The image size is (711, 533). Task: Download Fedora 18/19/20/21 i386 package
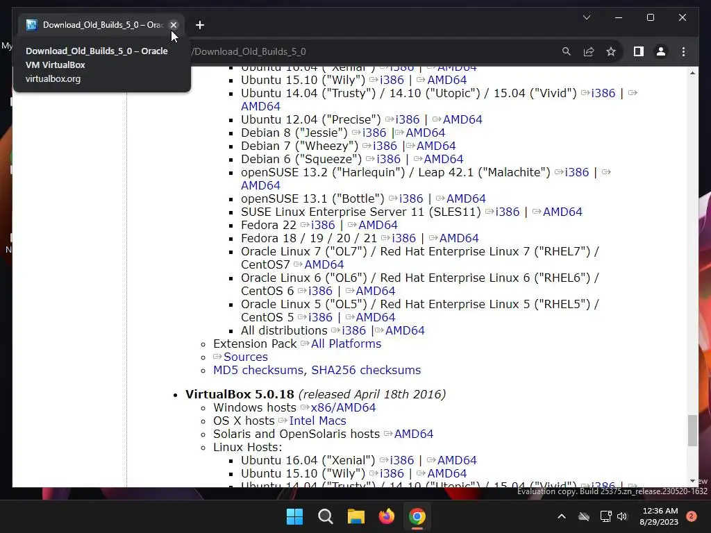(x=403, y=238)
